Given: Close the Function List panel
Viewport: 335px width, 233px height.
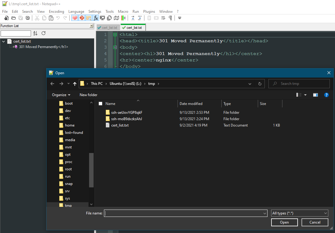Looking at the screenshot, I should coord(92,26).
